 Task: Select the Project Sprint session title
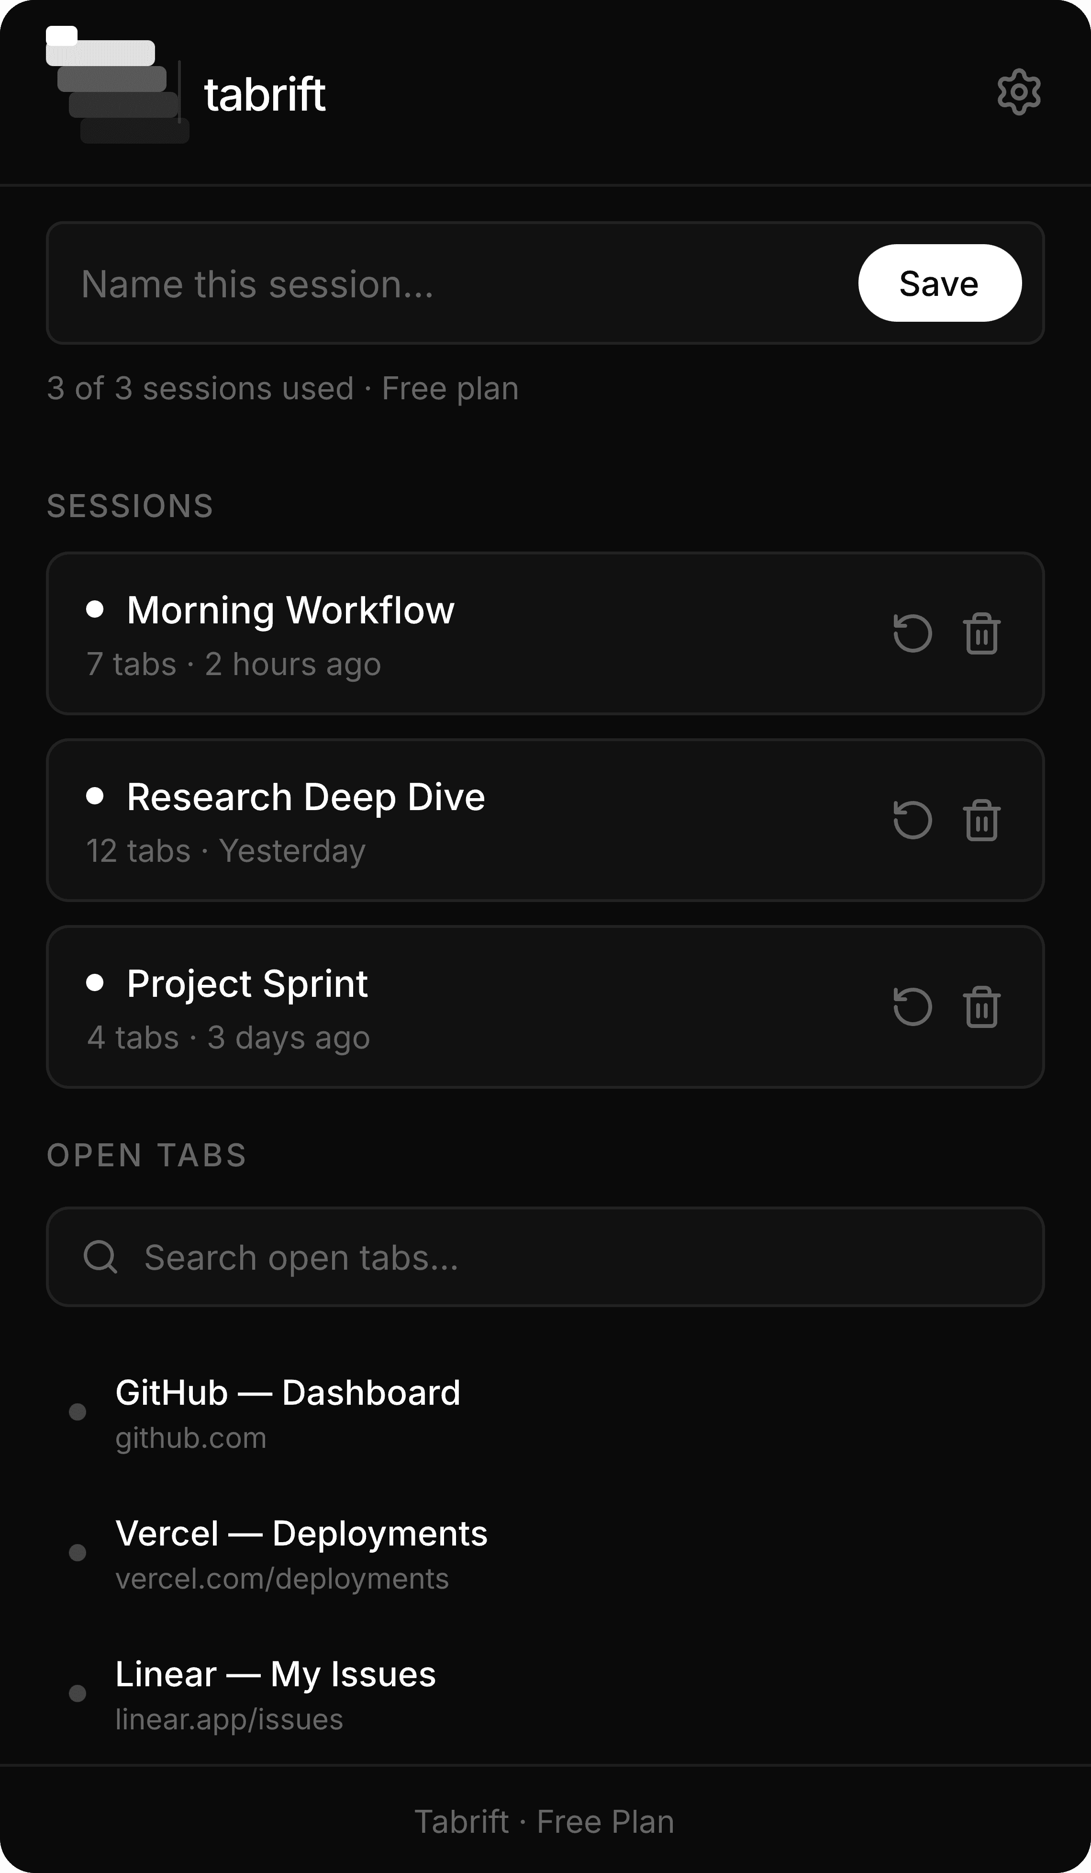click(247, 983)
